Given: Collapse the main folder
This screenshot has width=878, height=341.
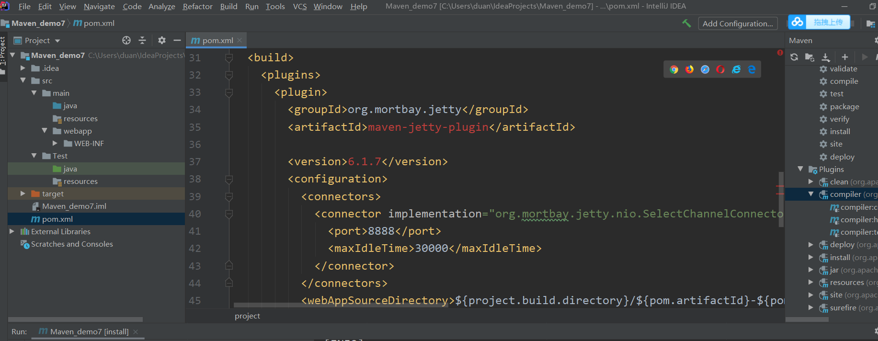Looking at the screenshot, I should [x=34, y=93].
